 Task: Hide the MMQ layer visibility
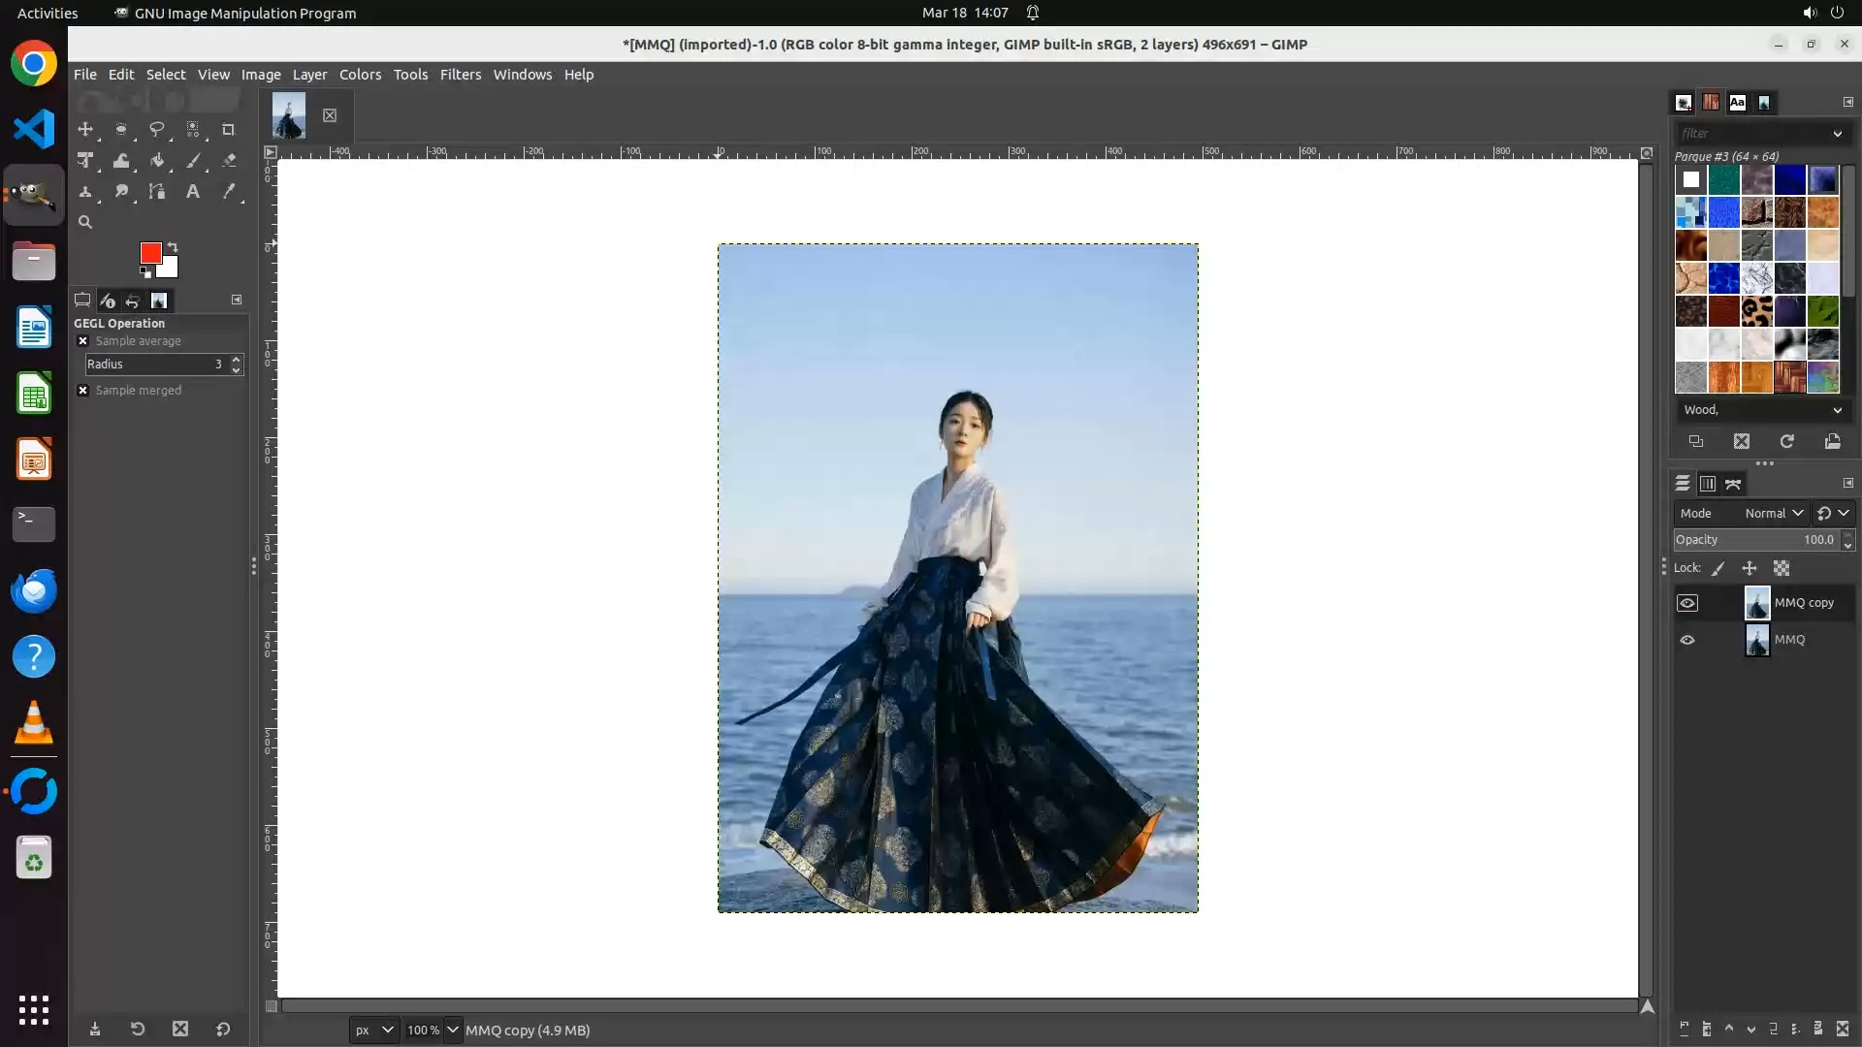pos(1687,640)
